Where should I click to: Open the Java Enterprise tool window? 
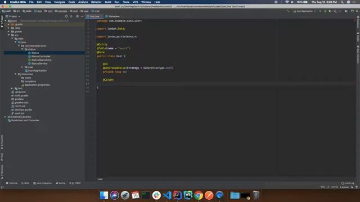point(43,183)
